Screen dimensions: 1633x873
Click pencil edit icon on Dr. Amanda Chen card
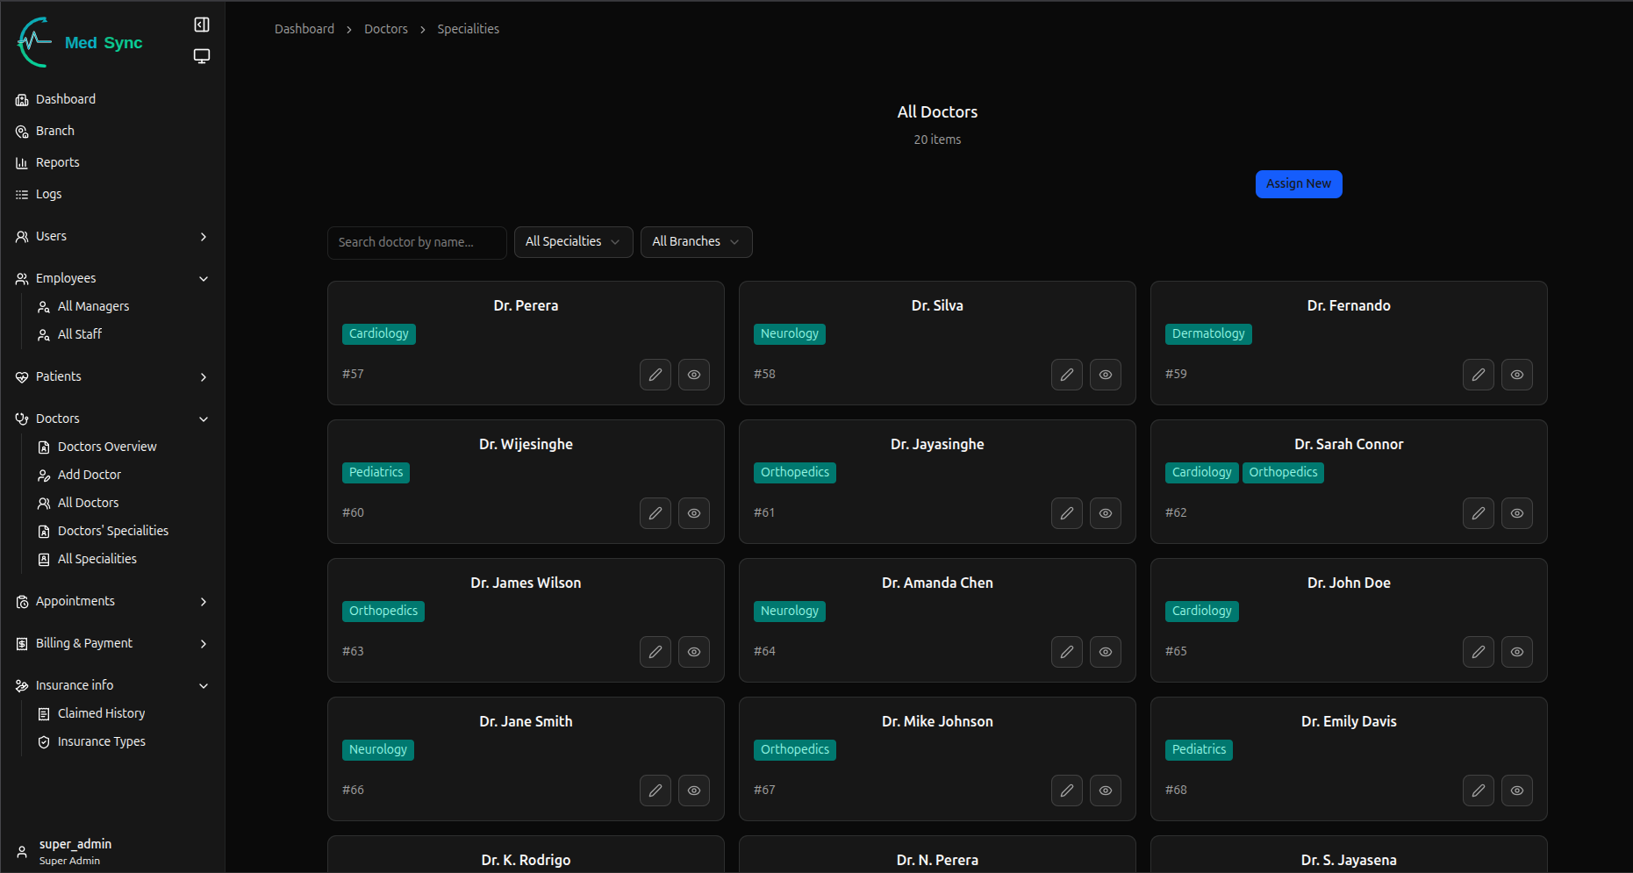[x=1066, y=652]
